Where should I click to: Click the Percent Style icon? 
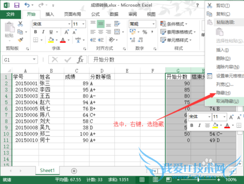(144, 32)
